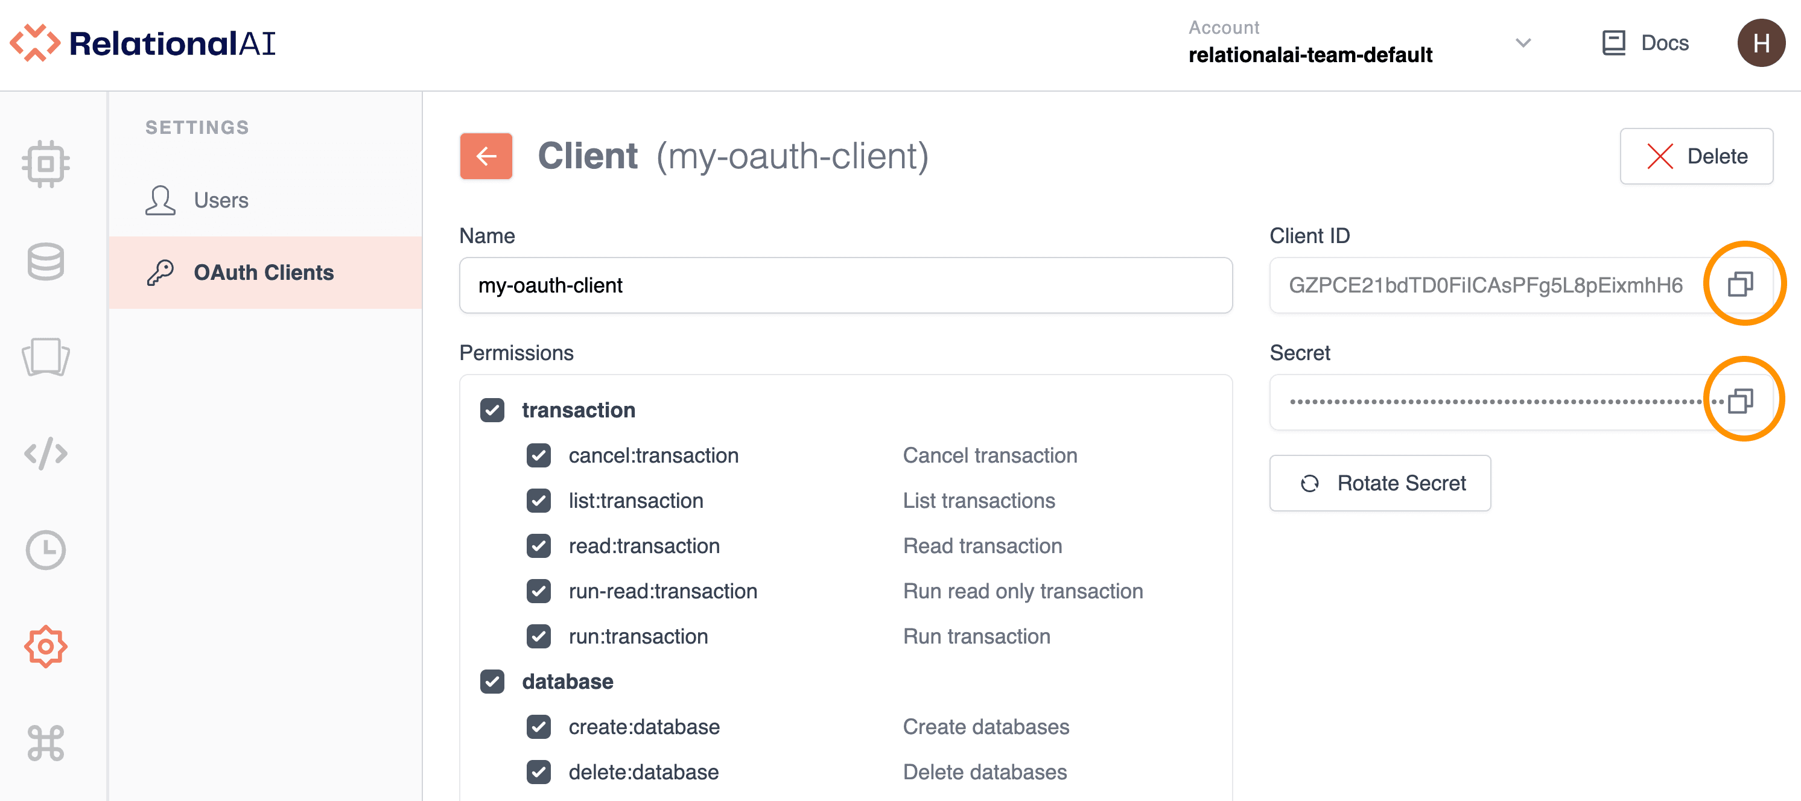Open the H user avatar menu
The height and width of the screenshot is (801, 1801).
click(x=1761, y=43)
